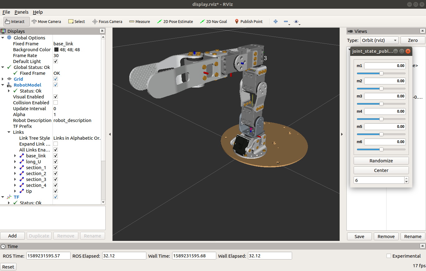Collapse the Links section

coord(9,132)
